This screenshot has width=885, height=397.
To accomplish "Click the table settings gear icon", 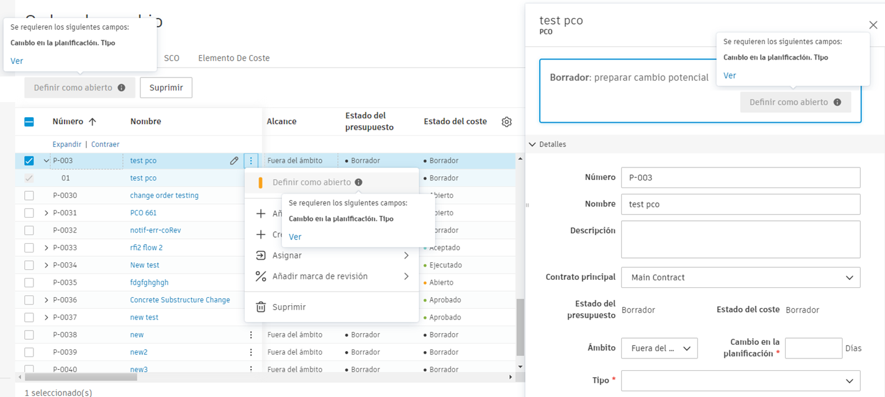I will click(x=506, y=122).
